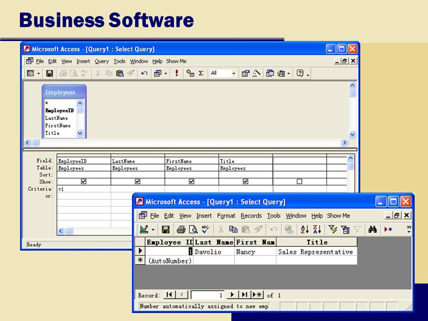
Task: Click the record number input box
Action: click(x=207, y=295)
